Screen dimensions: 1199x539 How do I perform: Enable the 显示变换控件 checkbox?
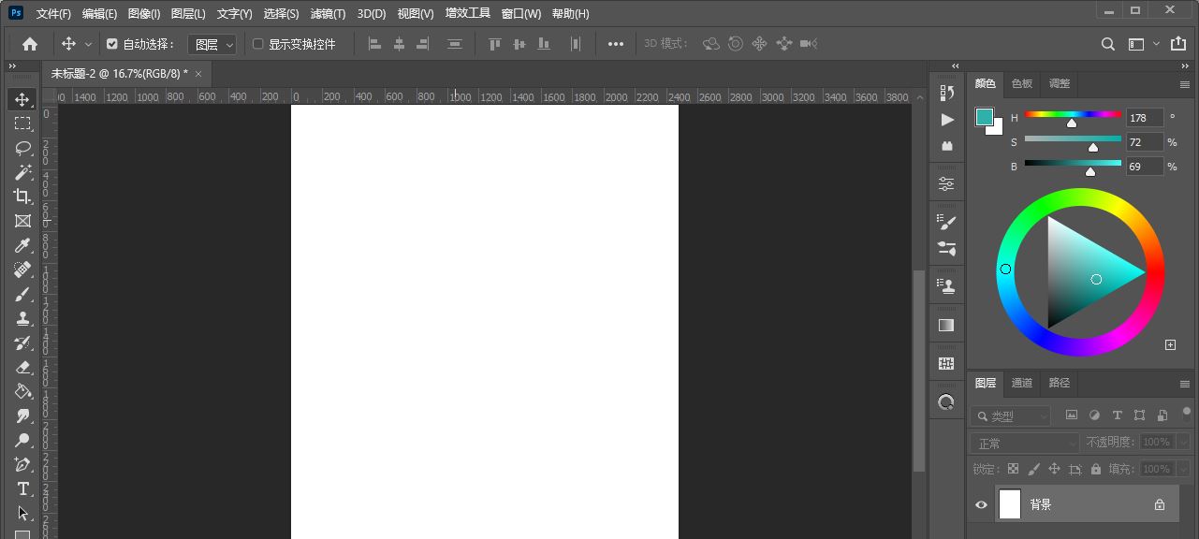tap(258, 44)
